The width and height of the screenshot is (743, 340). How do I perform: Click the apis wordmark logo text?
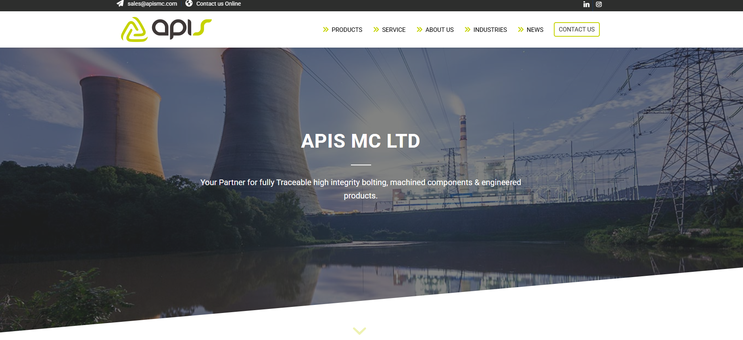181,29
